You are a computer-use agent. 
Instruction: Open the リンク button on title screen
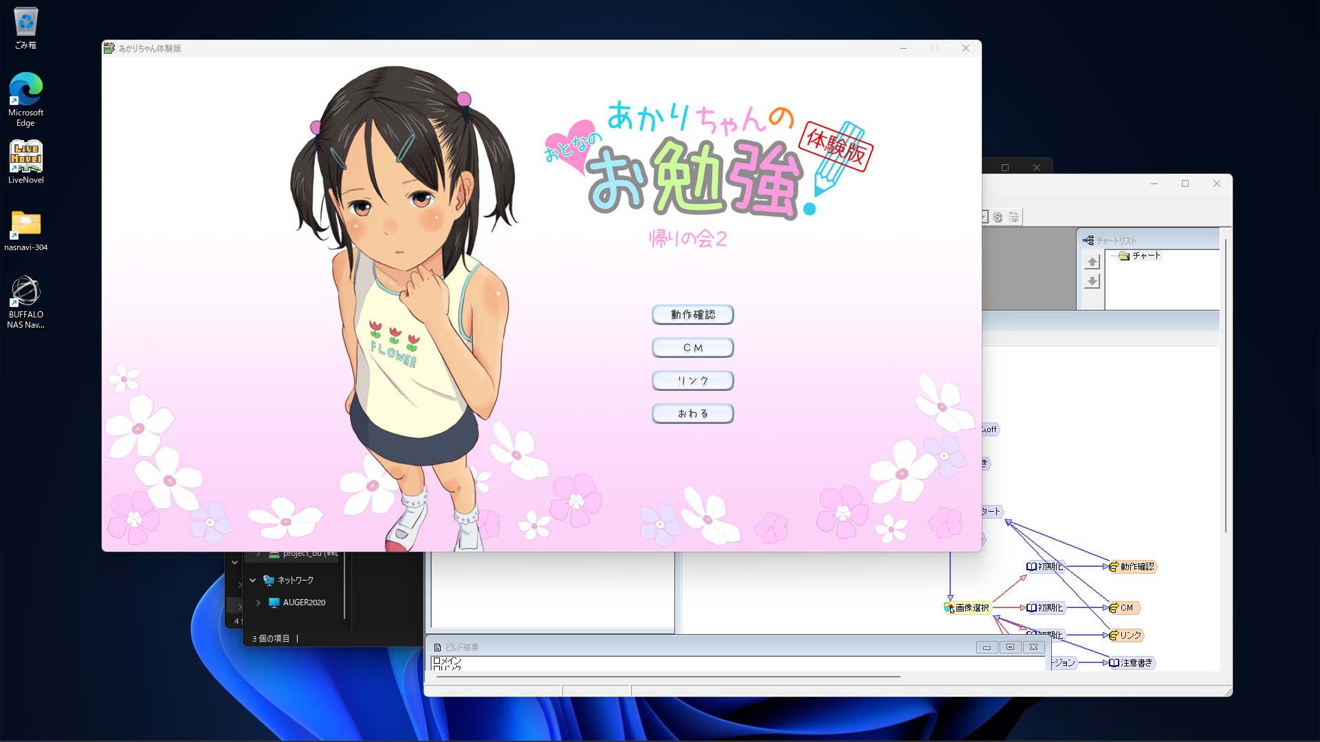pos(692,381)
